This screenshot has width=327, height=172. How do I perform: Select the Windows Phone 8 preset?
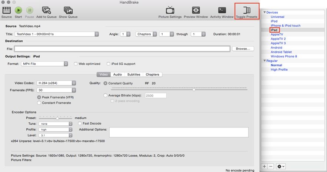(x=284, y=56)
